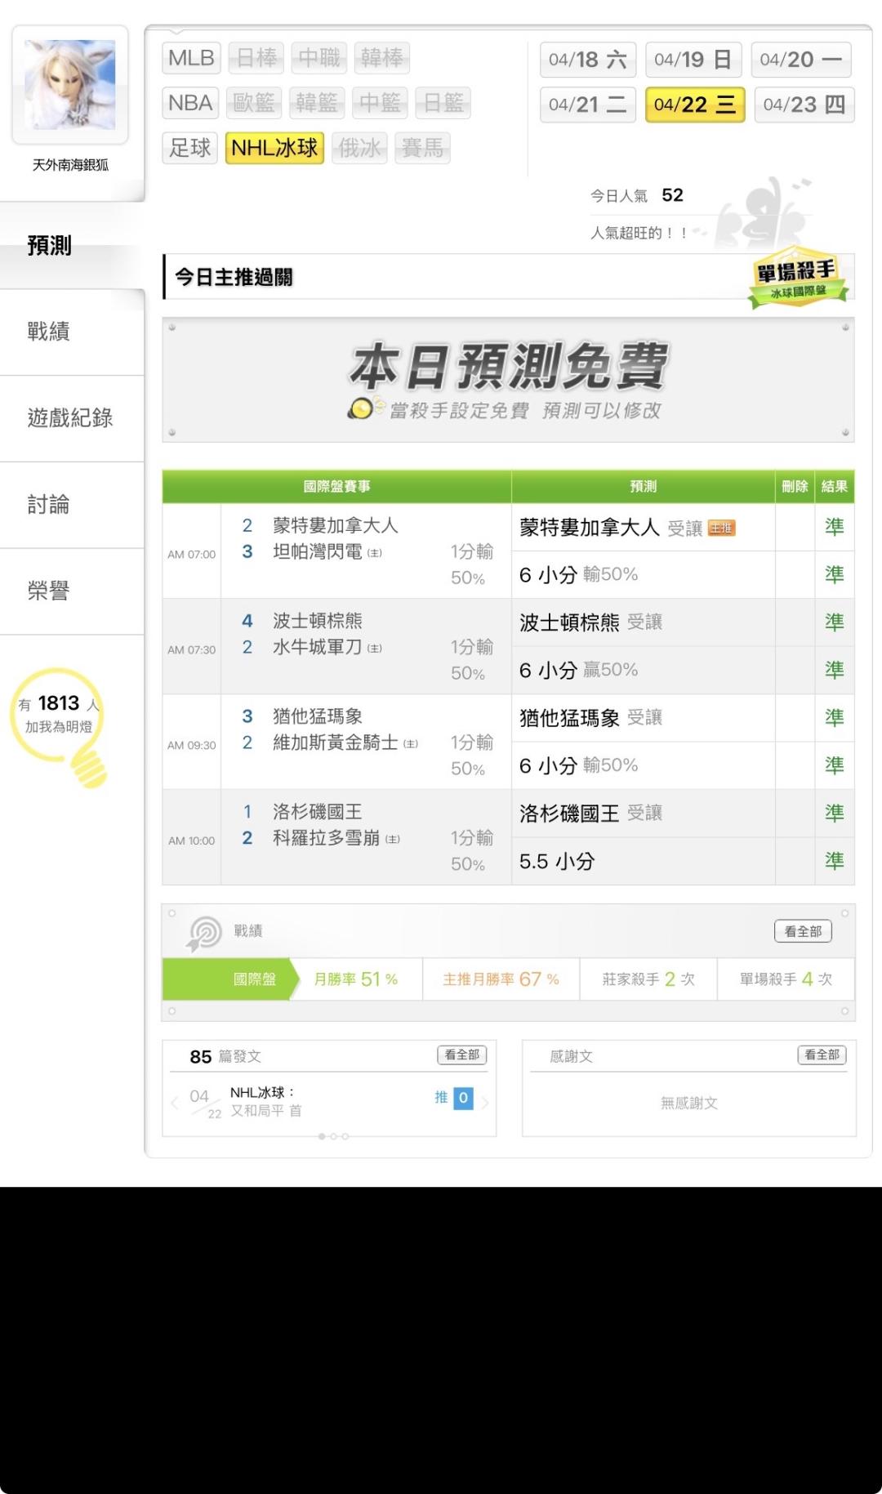
Task: Choose the 04/21 二 date
Action: 587,105
